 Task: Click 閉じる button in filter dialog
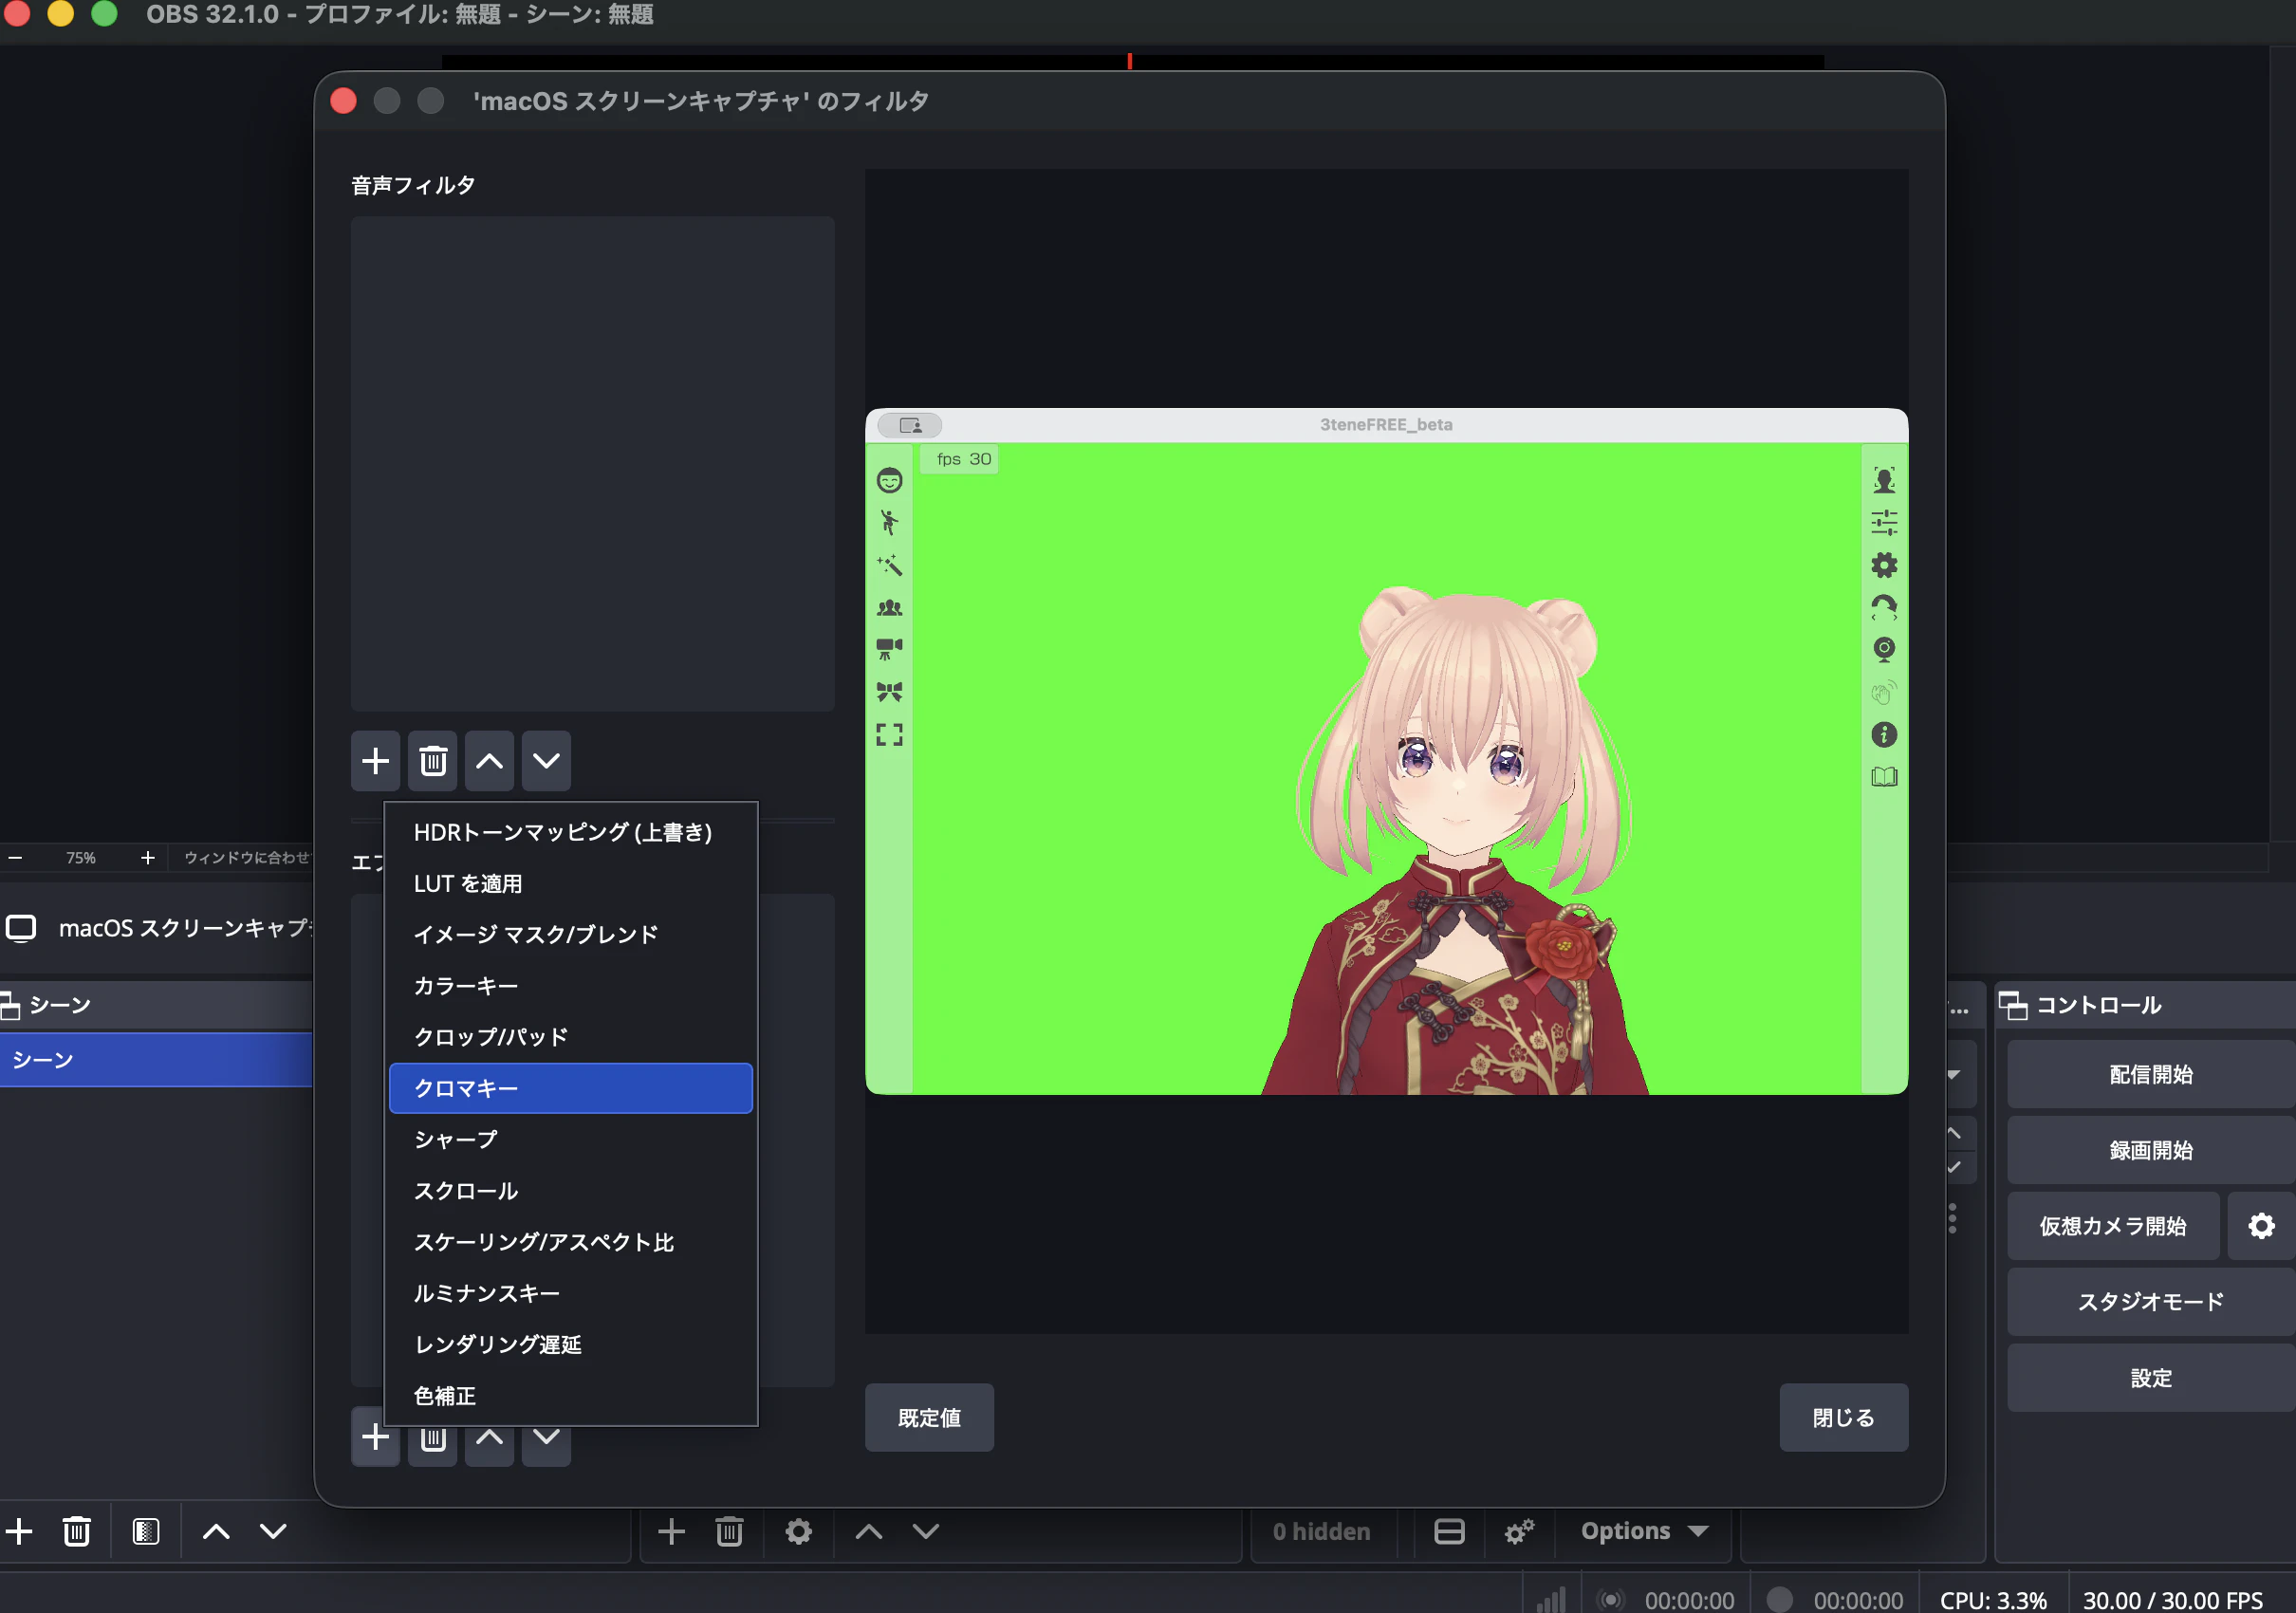1843,1418
